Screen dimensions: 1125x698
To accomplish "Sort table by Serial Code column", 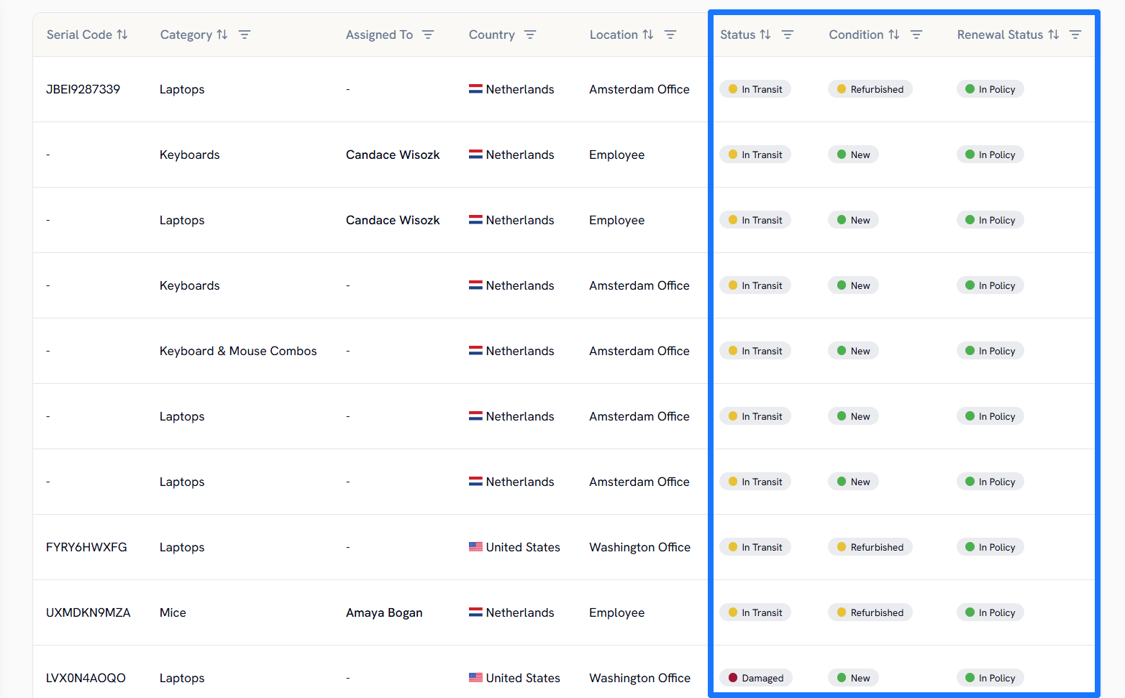I will click(x=122, y=35).
